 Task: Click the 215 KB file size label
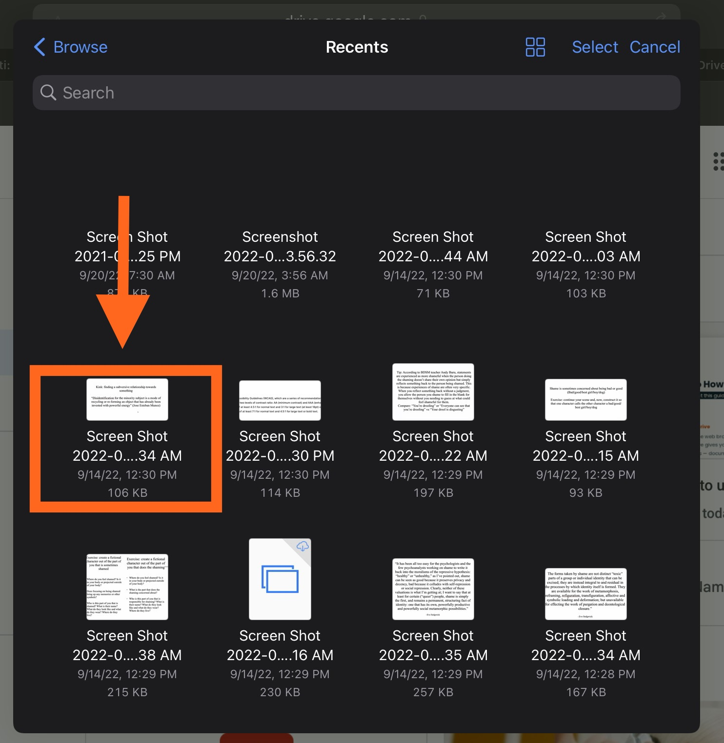127,692
